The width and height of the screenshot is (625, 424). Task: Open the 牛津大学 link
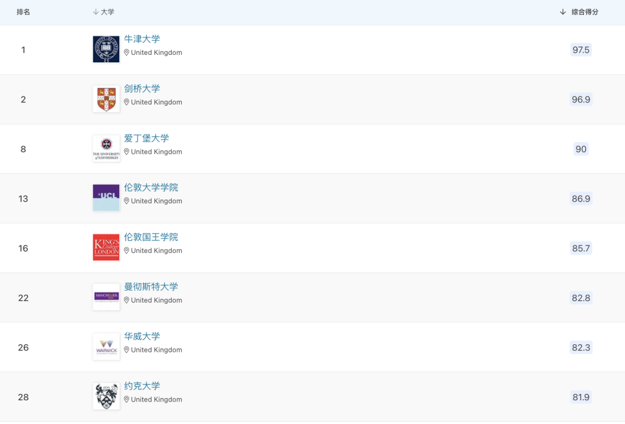coord(142,39)
